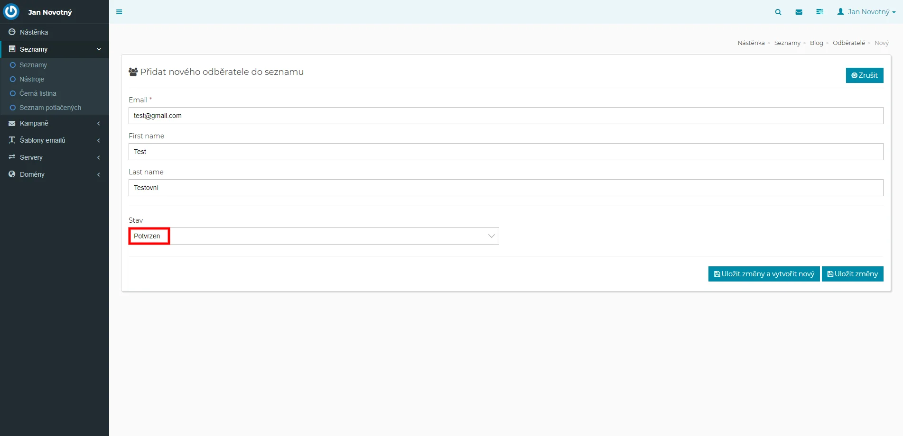Open the Stav status dropdown
903x436 pixels.
pos(314,236)
